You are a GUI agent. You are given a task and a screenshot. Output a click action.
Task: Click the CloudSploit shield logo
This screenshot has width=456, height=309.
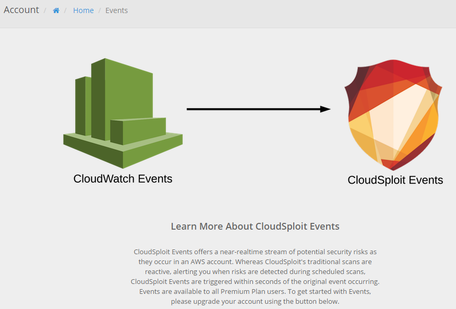393,115
